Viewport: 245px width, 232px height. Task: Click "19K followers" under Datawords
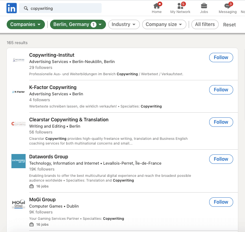point(42,169)
